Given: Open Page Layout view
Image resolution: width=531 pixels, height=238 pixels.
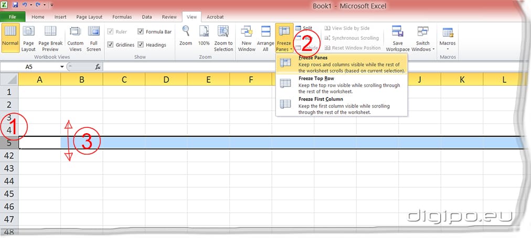Looking at the screenshot, I should pyautogui.click(x=28, y=39).
